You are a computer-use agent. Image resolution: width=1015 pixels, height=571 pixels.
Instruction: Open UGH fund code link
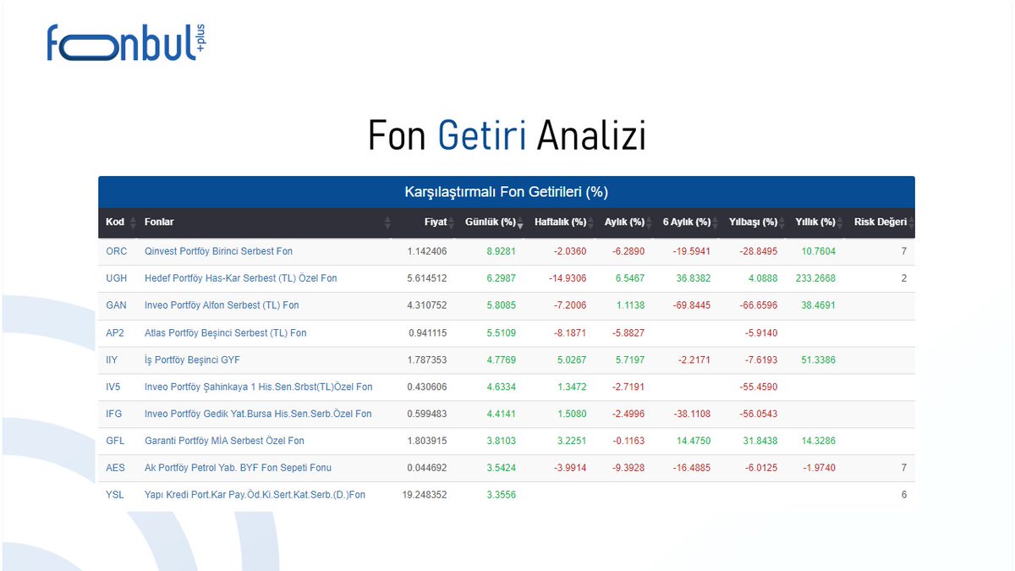coord(117,278)
